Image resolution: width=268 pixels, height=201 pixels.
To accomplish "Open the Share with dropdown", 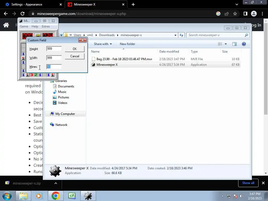I will coord(103,44).
